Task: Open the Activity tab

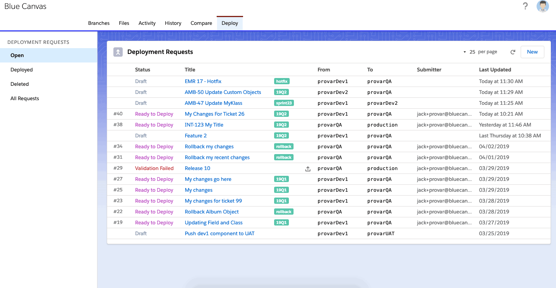Action: point(147,23)
